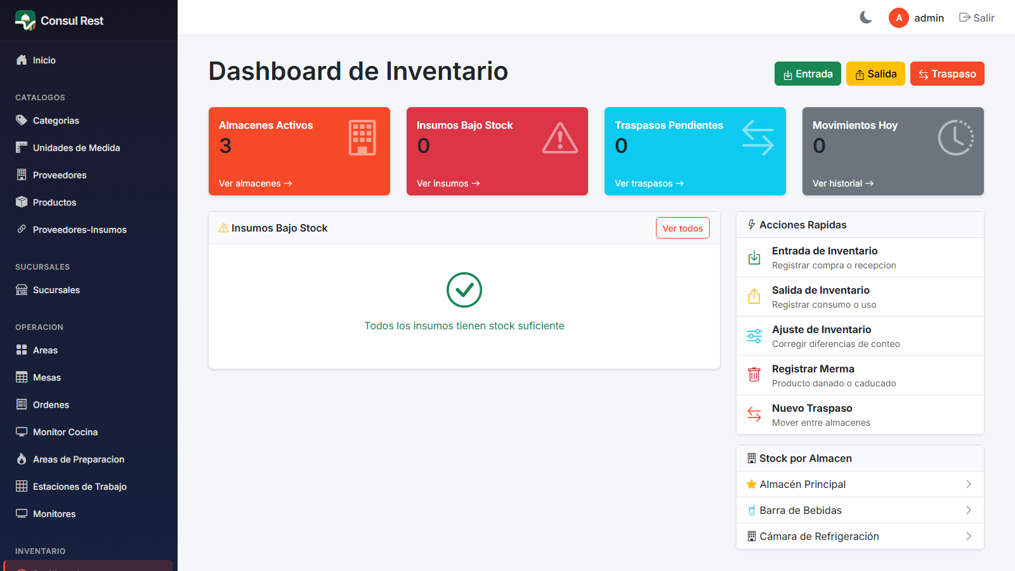
Task: Toggle dark mode moon icon
Action: pyautogui.click(x=866, y=18)
